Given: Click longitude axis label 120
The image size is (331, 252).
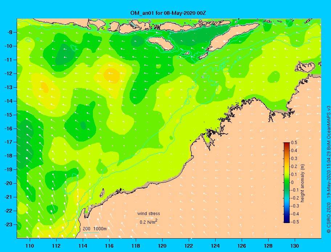Looking at the screenshot, I should (162, 246).
